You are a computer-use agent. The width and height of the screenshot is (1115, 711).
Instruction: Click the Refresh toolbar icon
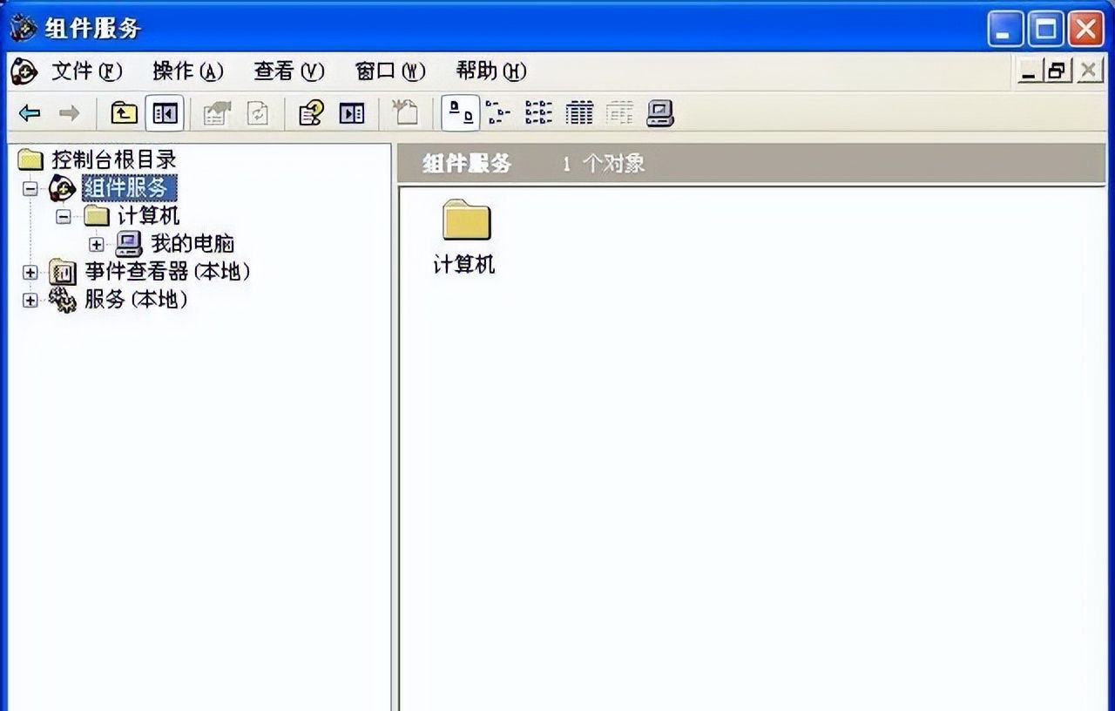point(256,112)
